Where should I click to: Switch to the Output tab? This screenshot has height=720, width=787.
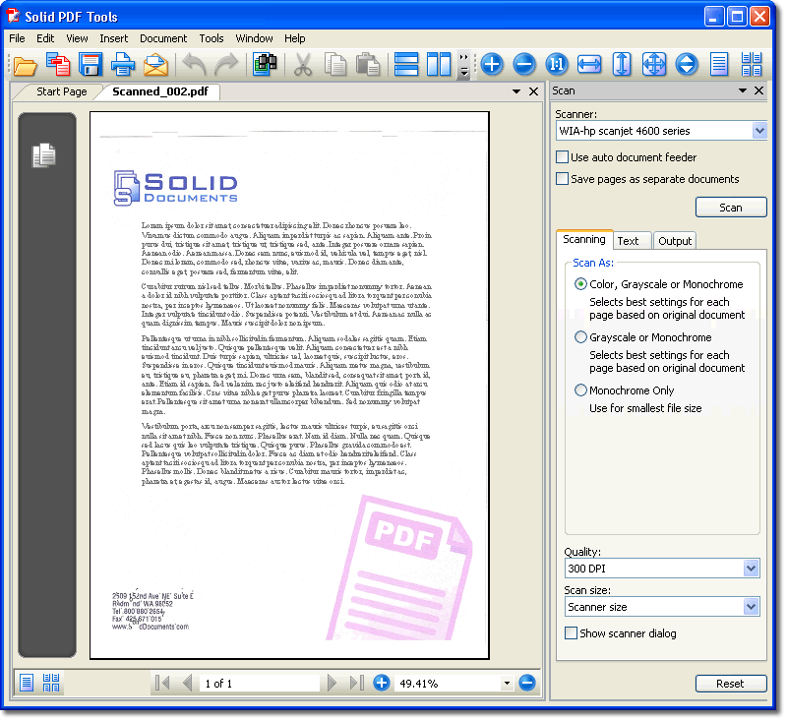[675, 241]
